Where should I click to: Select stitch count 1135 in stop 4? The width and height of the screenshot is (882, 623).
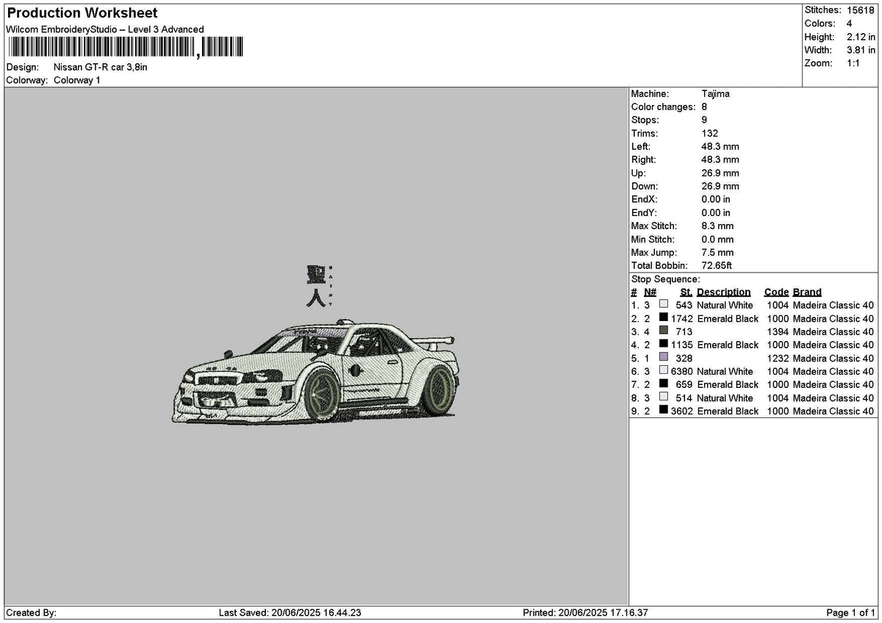coord(681,345)
